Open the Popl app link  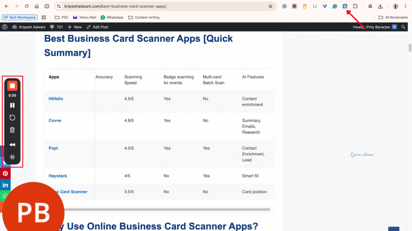point(53,148)
